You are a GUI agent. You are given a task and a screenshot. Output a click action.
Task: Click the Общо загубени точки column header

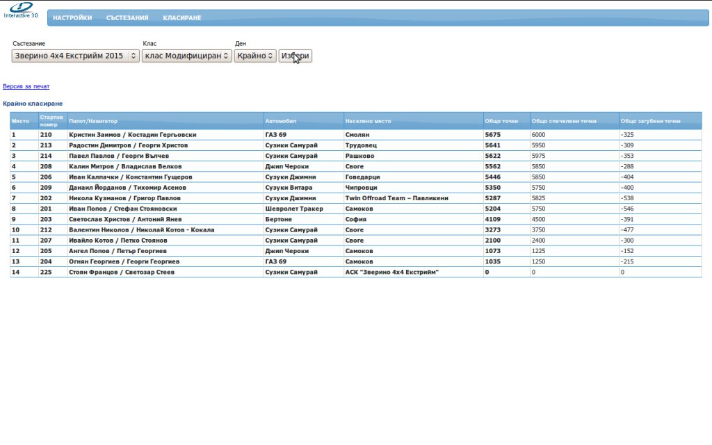(660, 121)
